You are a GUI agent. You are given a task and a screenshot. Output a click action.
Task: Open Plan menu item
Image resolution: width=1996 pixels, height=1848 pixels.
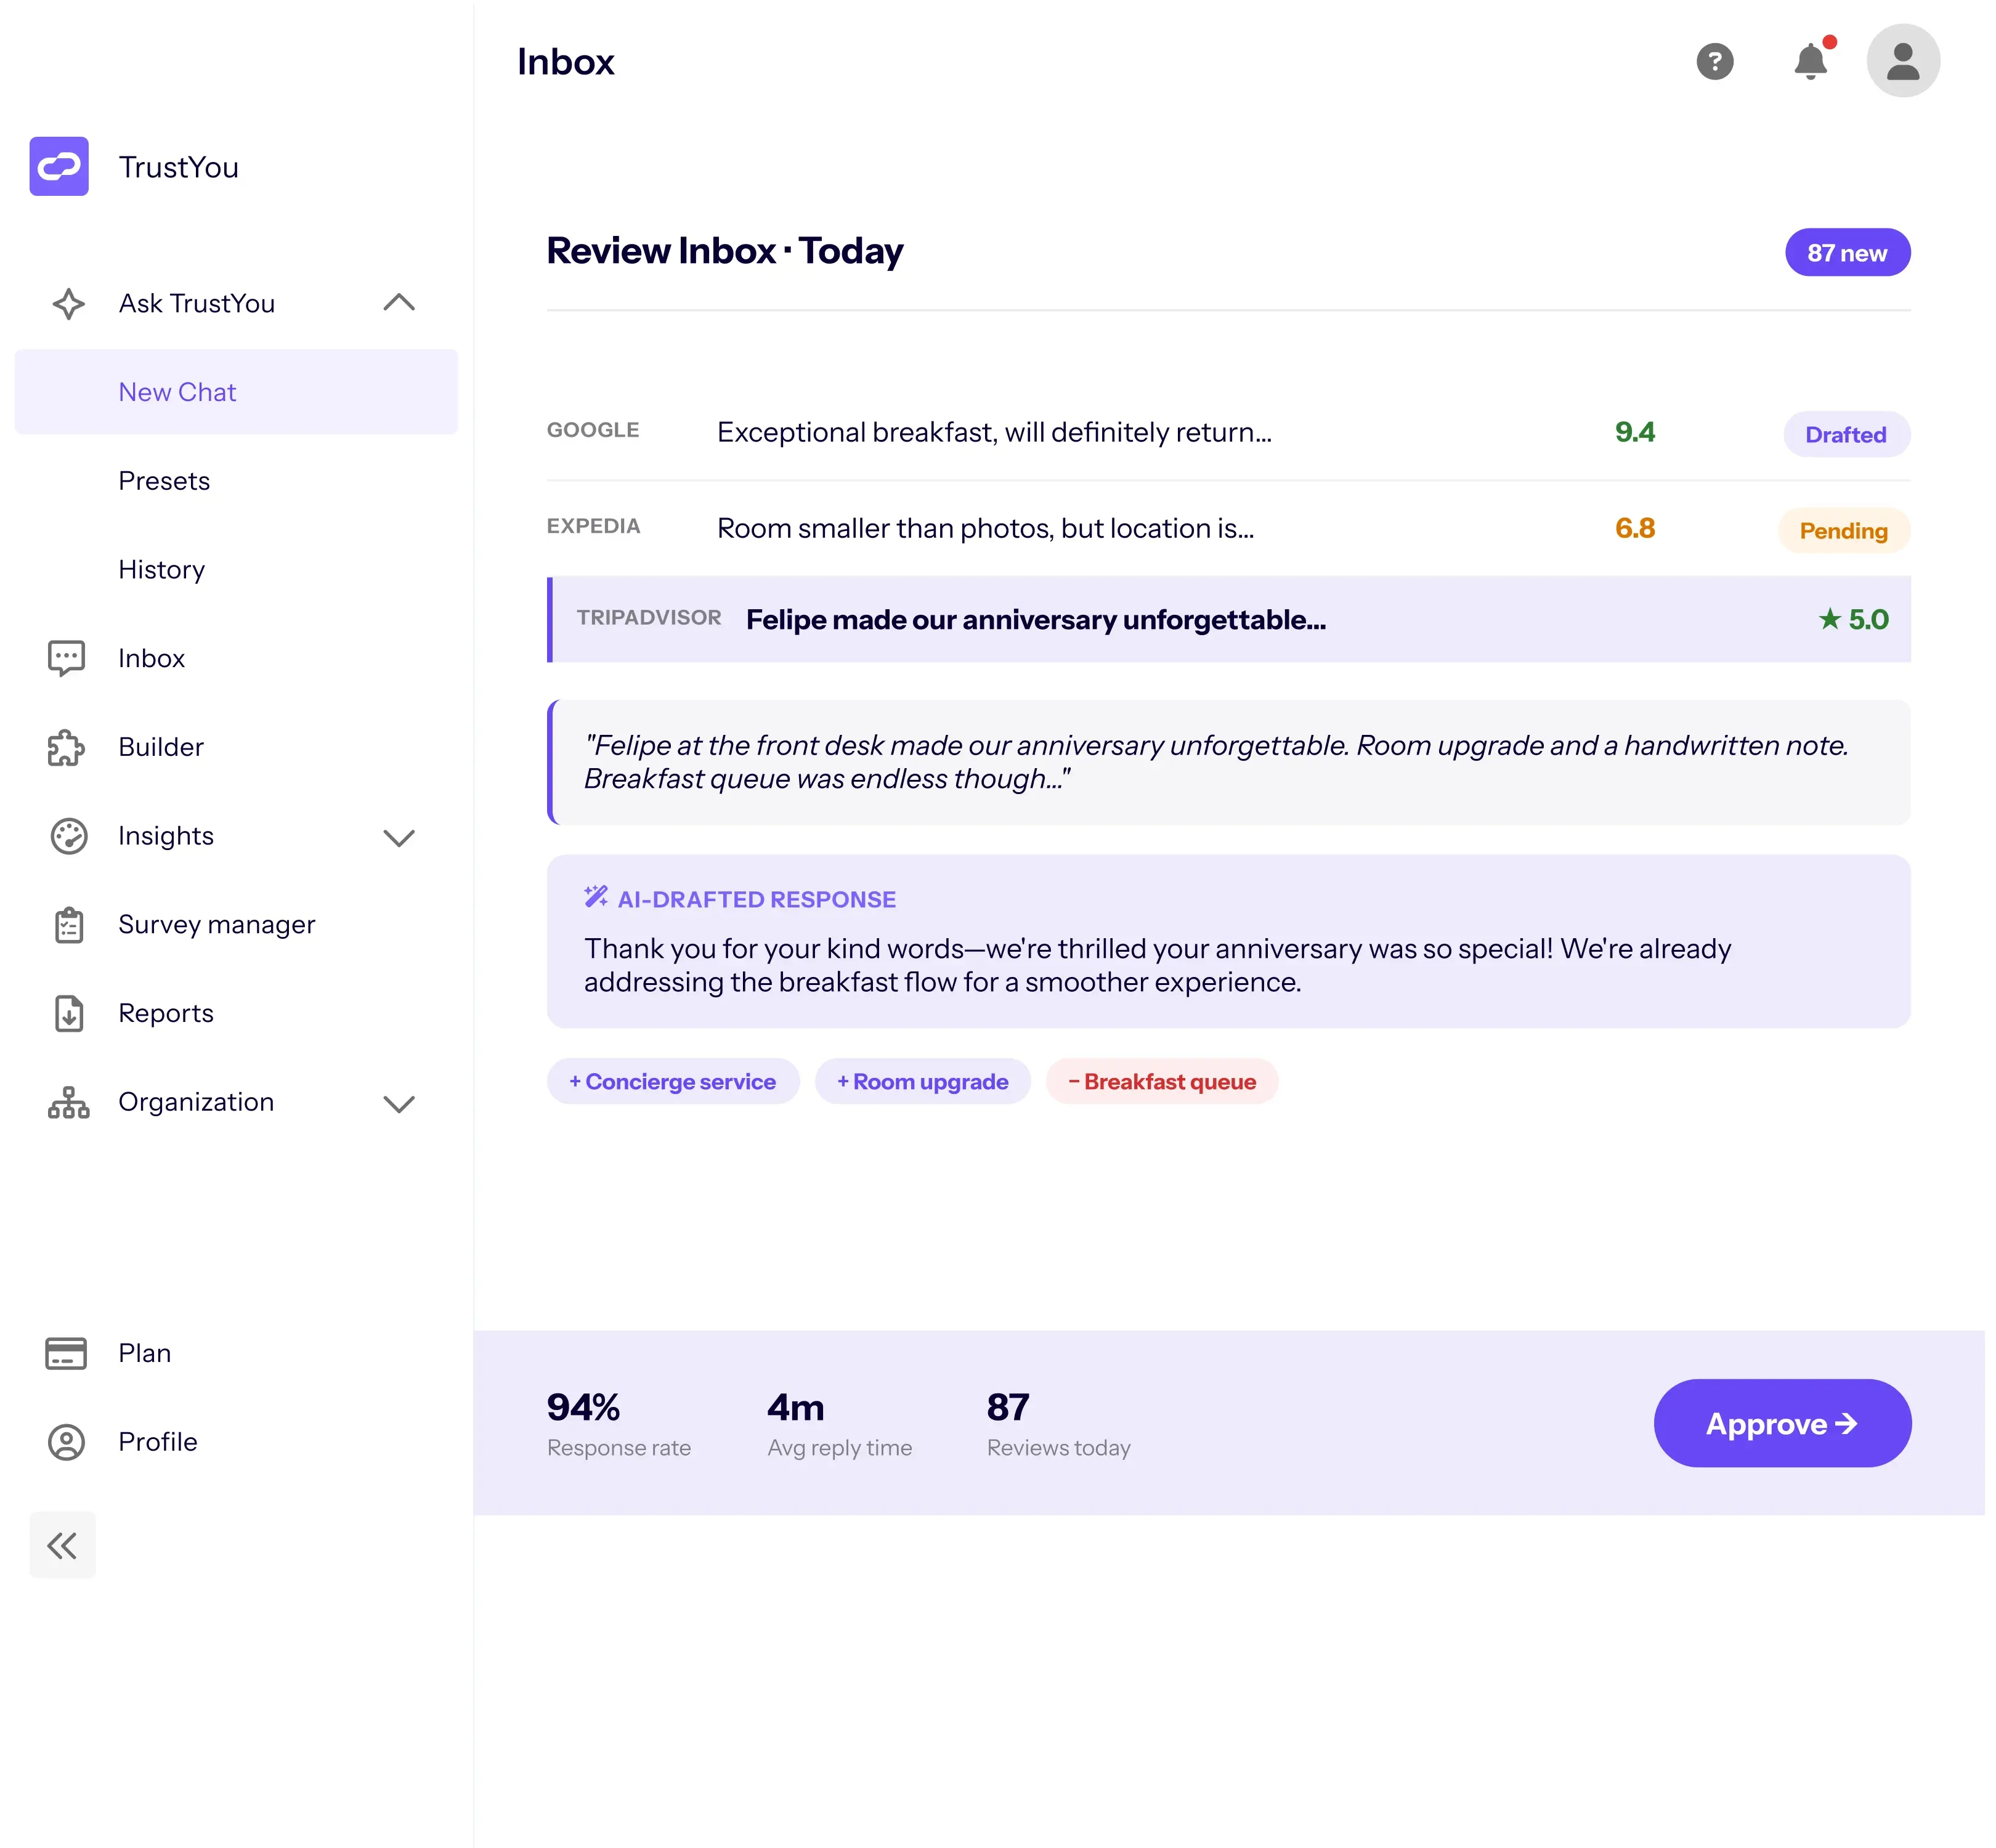[x=144, y=1353]
